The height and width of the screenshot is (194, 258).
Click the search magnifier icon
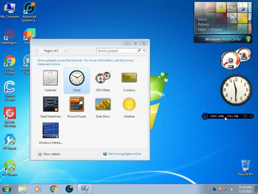pos(139,51)
